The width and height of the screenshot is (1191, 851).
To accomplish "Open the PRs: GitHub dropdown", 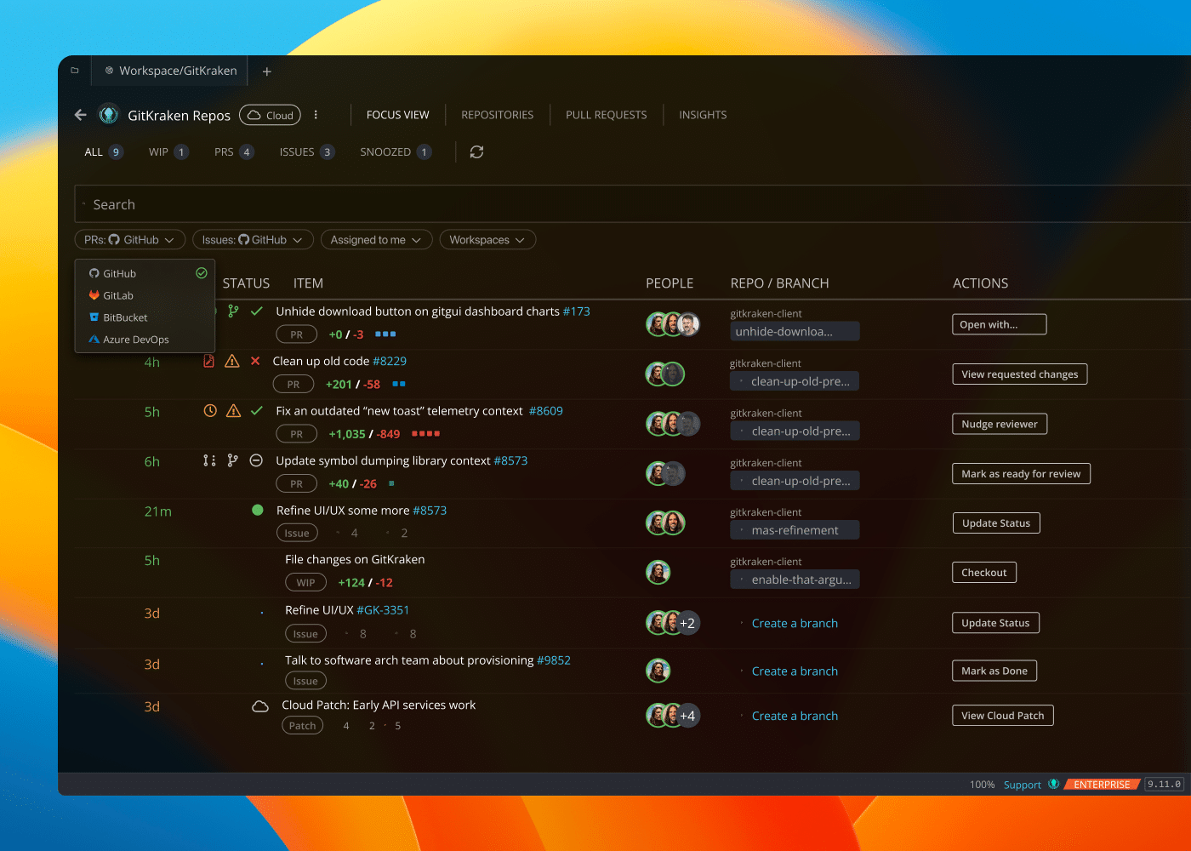I will [129, 240].
